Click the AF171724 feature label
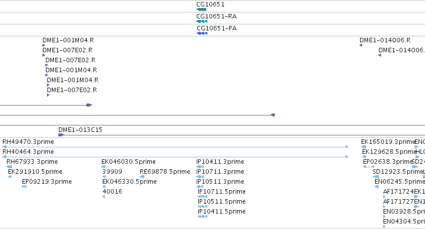This screenshot has width=425, height=229. (399, 192)
